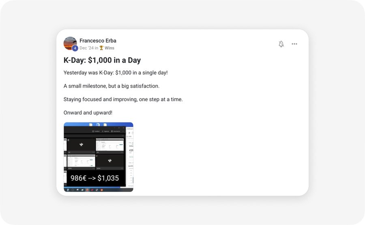Click the trophy icon beside Wins
Screen dimensions: 365x225
pos(101,48)
